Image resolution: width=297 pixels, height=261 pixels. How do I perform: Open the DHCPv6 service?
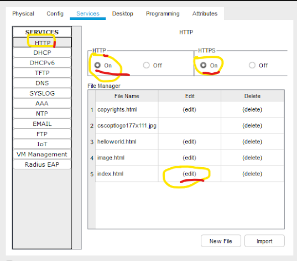point(42,63)
